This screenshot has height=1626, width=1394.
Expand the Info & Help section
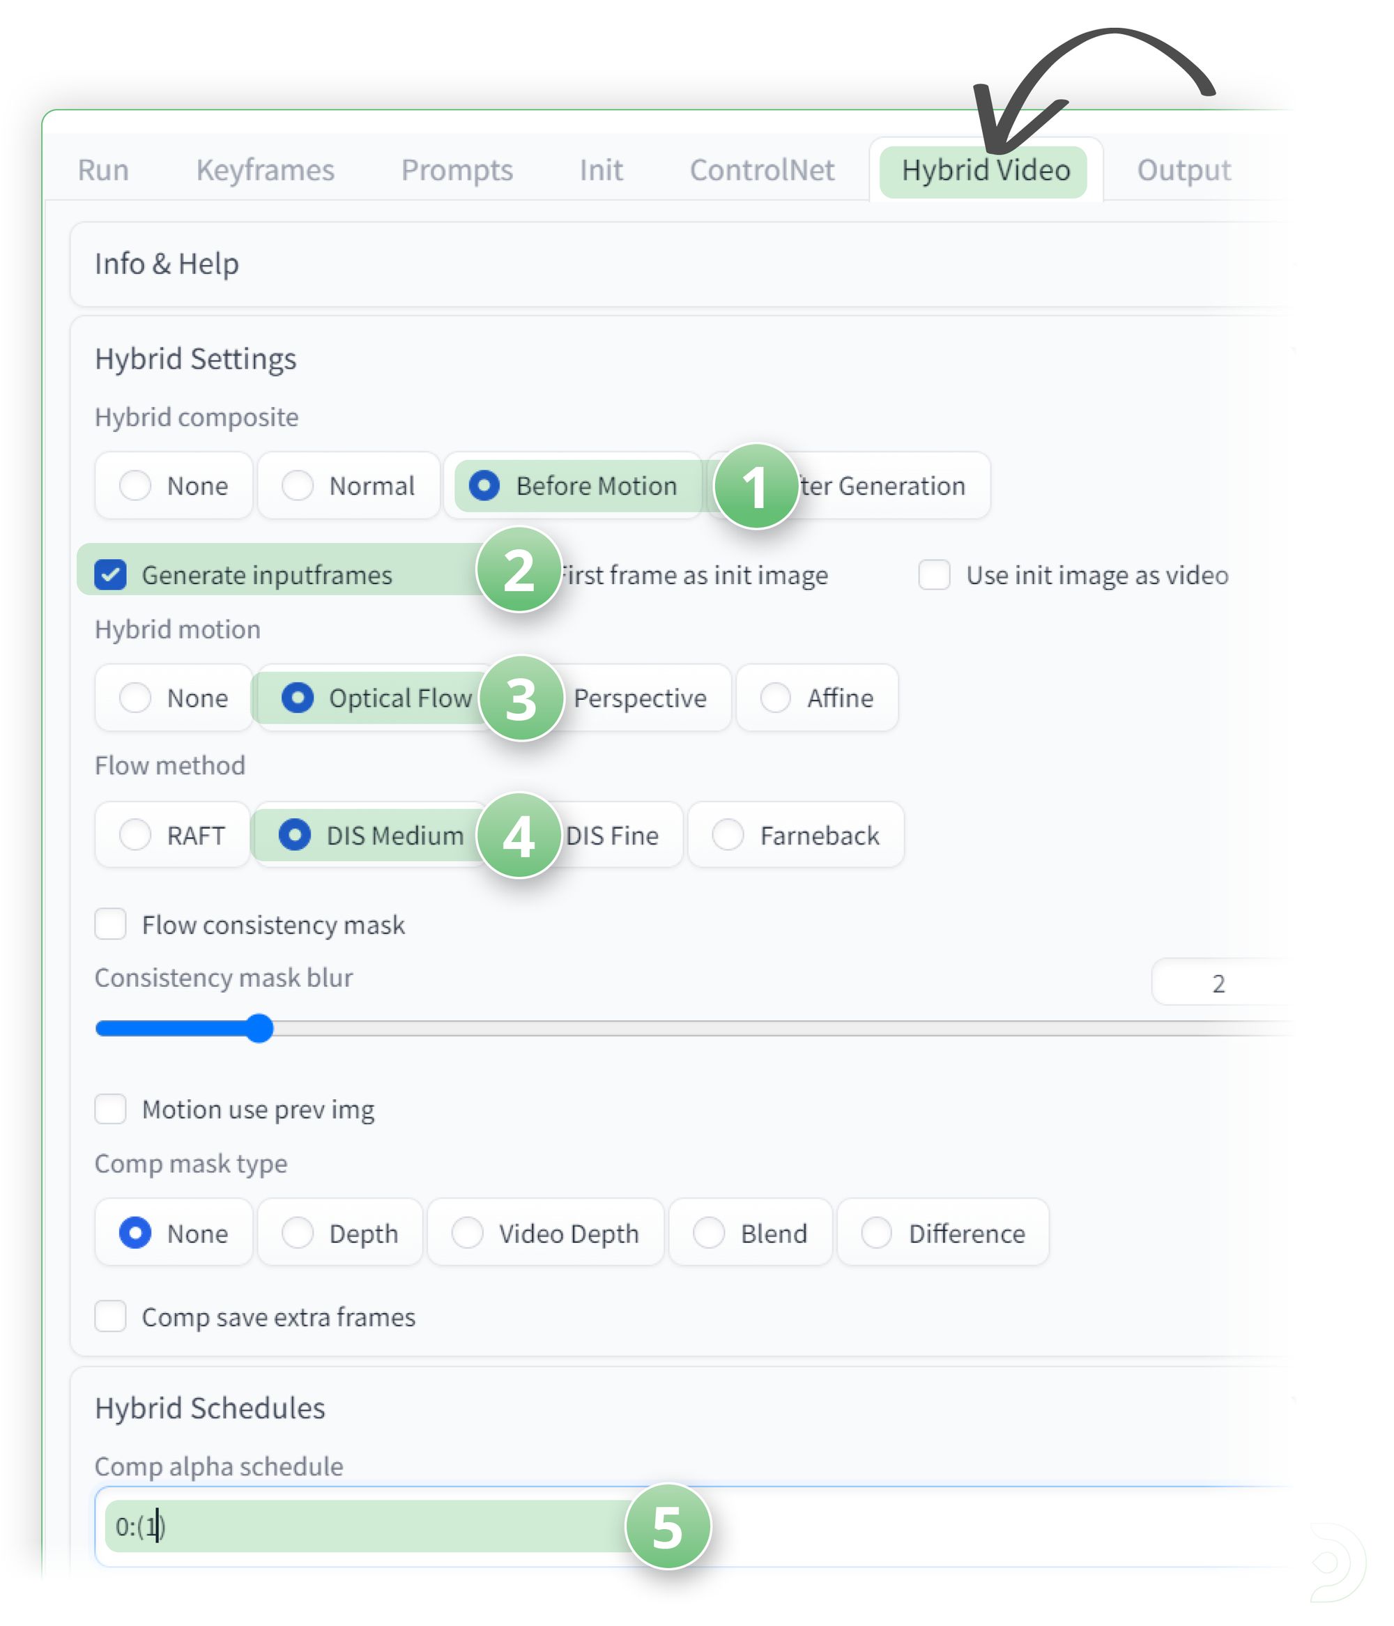point(167,263)
